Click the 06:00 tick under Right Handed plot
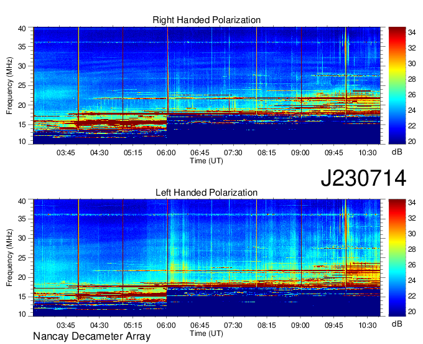This screenshot has height=344, width=423. [166, 153]
